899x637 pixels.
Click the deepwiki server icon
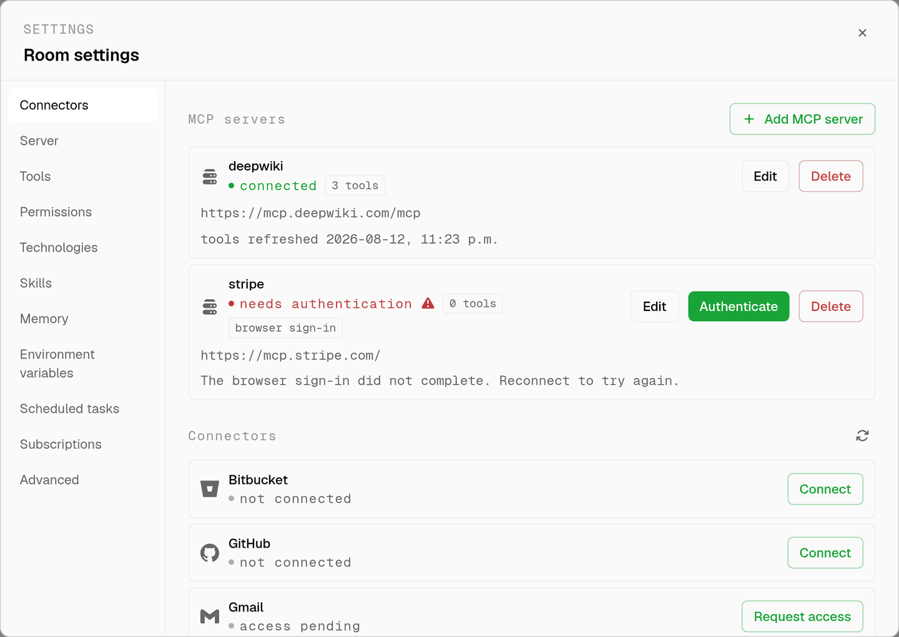click(x=210, y=177)
